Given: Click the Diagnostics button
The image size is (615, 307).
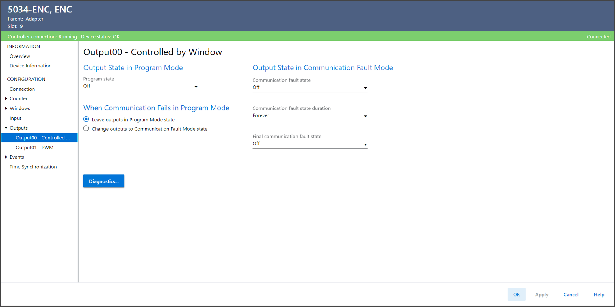Looking at the screenshot, I should pos(104,181).
